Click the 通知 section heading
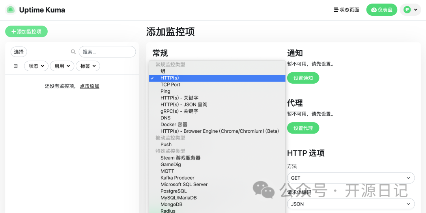Viewport: 426px width, 213px height. click(295, 53)
